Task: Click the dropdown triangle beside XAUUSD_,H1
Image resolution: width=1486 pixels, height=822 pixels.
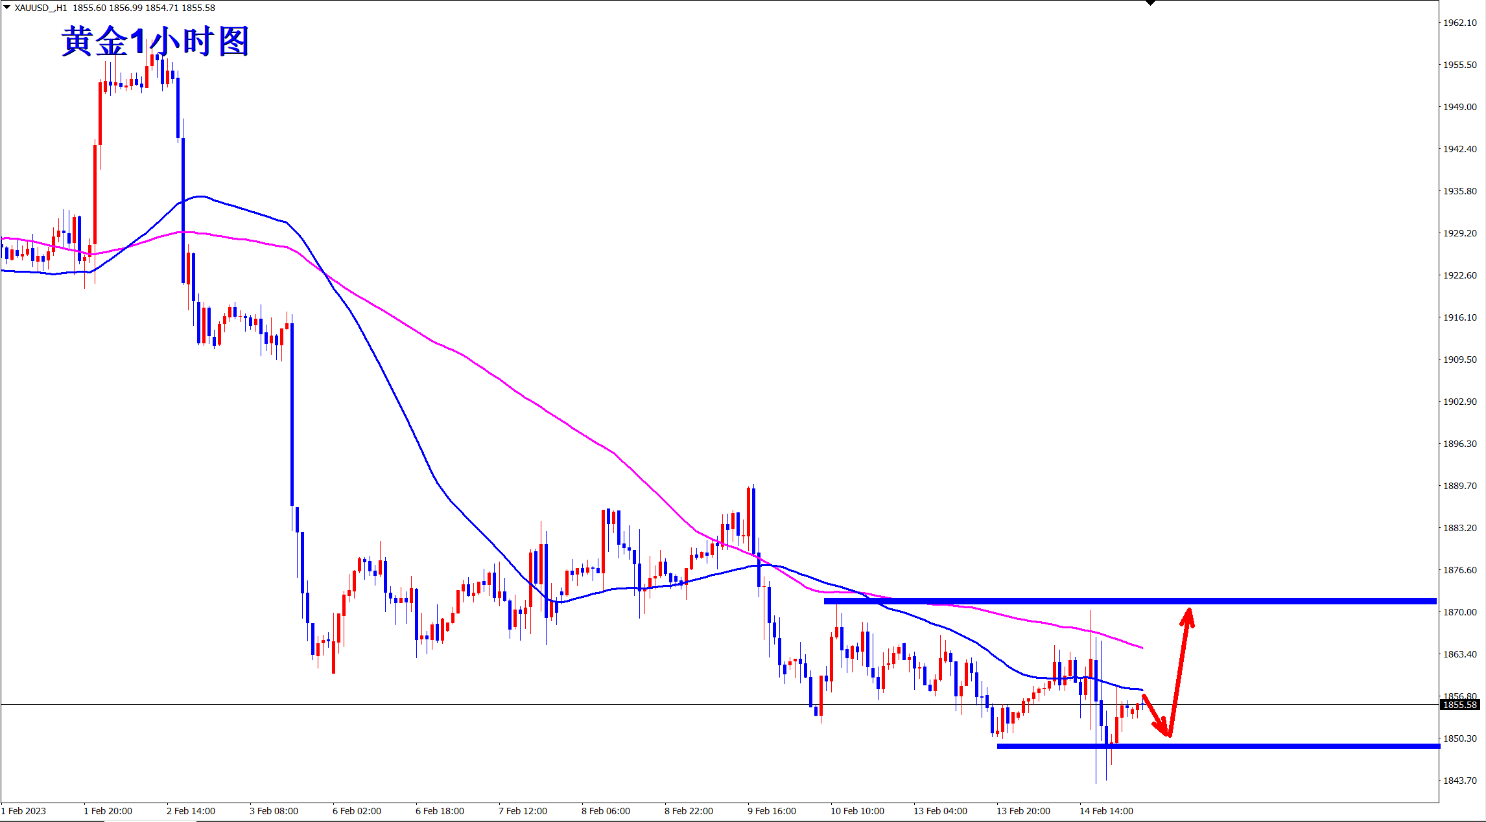Action: 7,8
